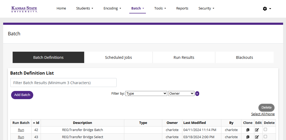Click Select All/None link
Viewport: 286px width, 140px height.
263,114
